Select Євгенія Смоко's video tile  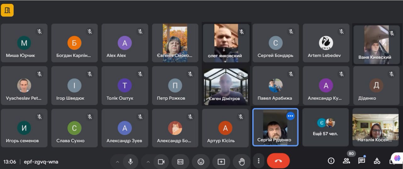click(175, 43)
